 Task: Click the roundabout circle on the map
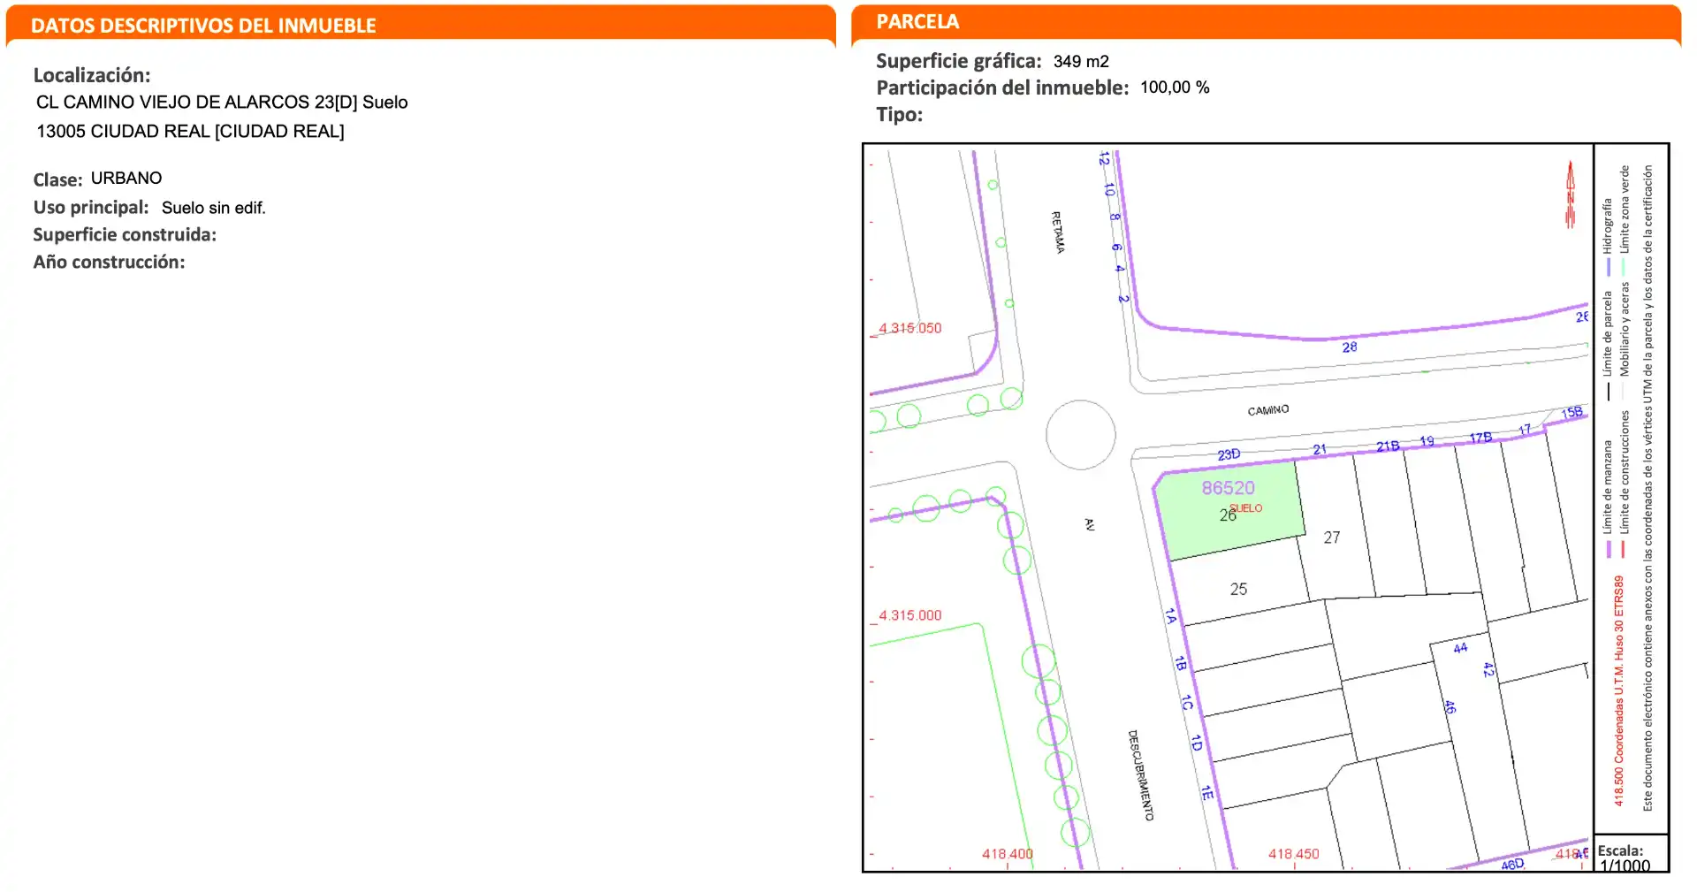1080,435
